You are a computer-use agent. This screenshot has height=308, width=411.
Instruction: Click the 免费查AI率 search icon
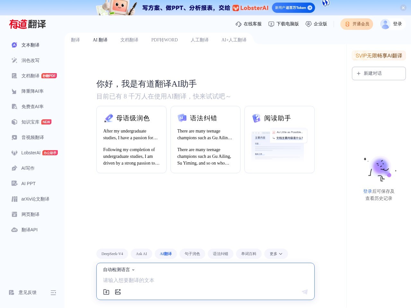[x=14, y=107]
